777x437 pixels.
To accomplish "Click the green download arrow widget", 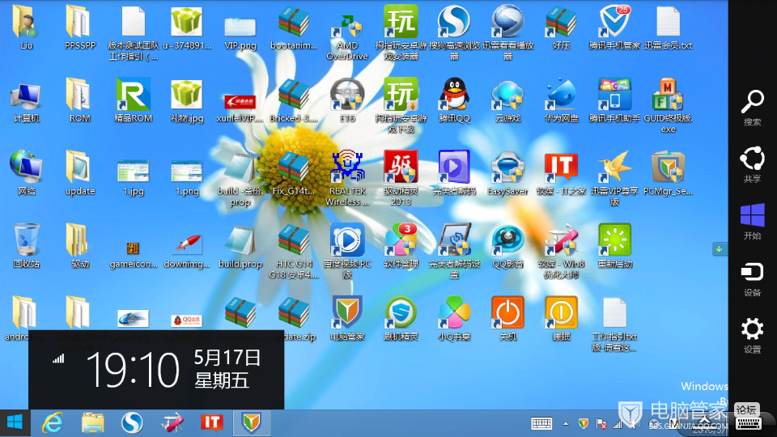I will (x=719, y=249).
